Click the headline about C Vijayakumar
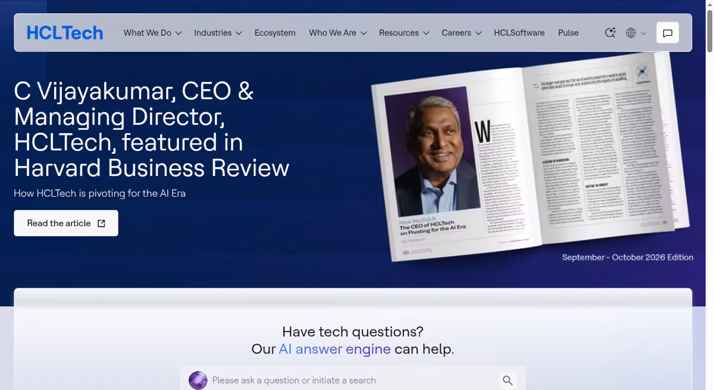 coord(152,130)
